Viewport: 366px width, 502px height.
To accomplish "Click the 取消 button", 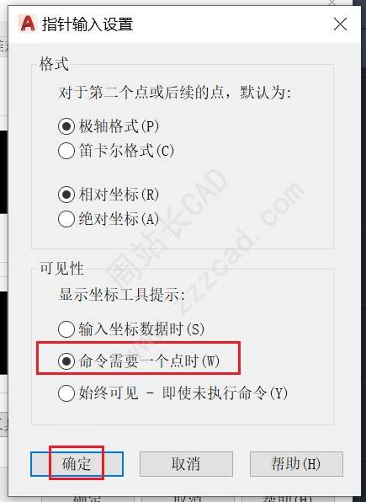I will [x=186, y=464].
